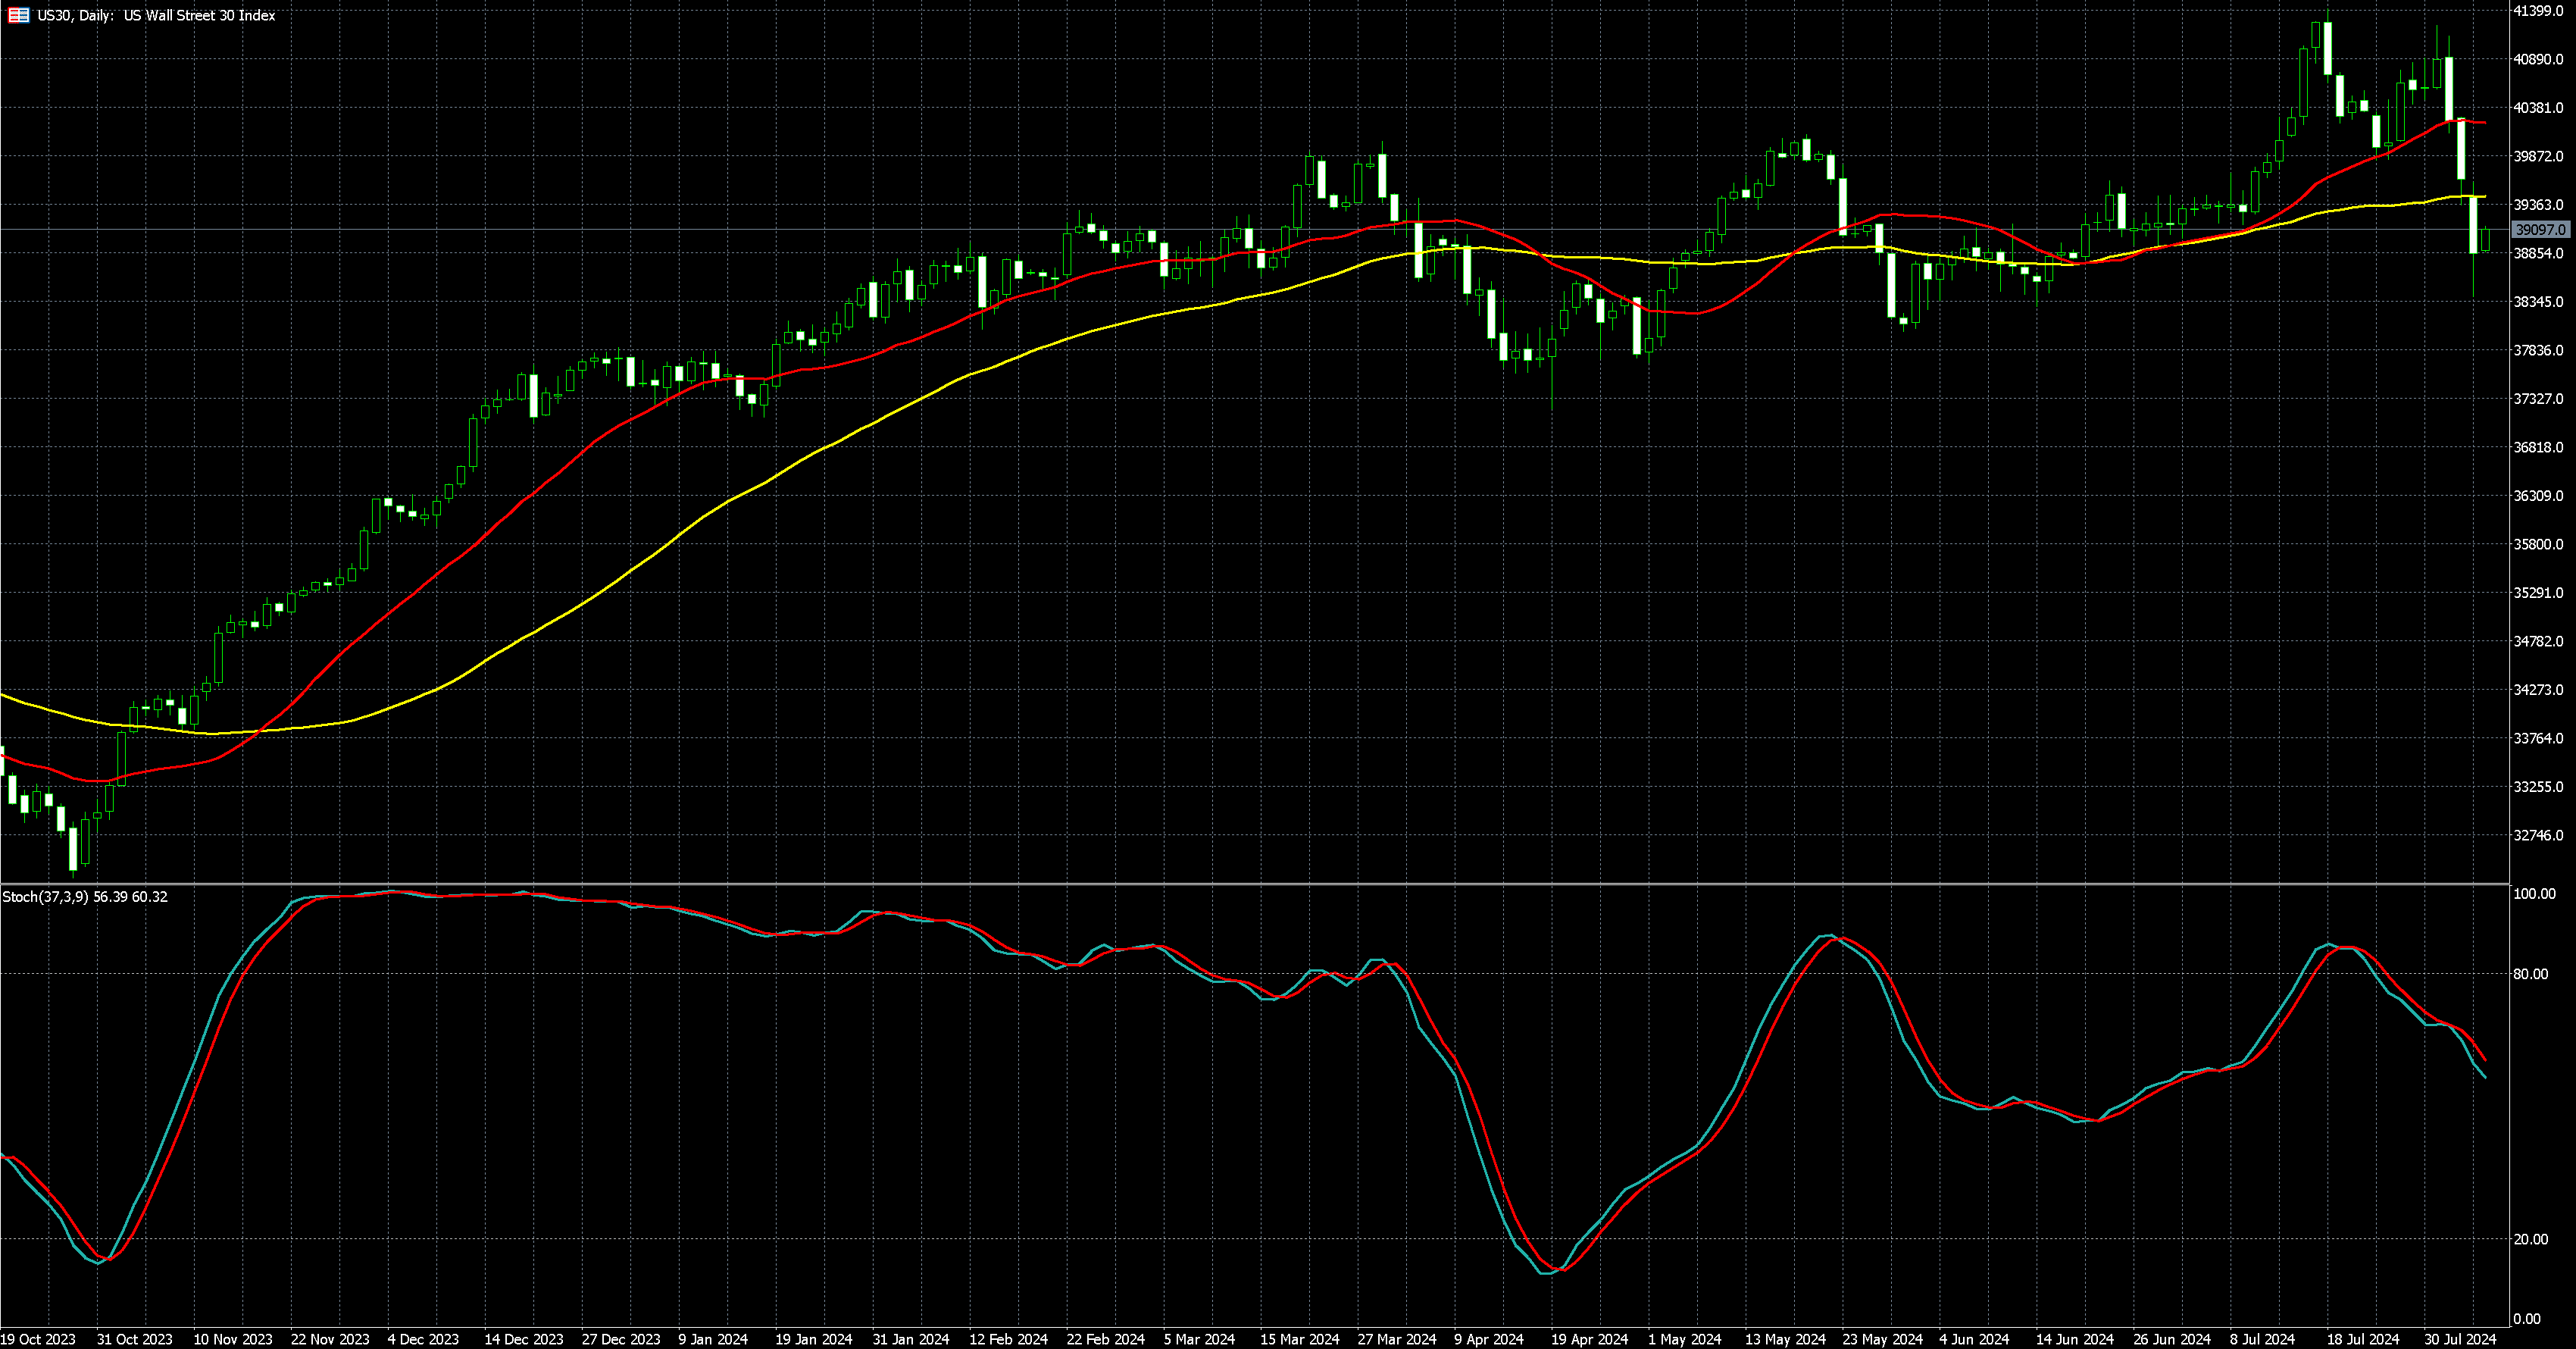The height and width of the screenshot is (1349, 2576).
Task: Click the stochastic 20.00 level label
Action: pyautogui.click(x=2530, y=1239)
